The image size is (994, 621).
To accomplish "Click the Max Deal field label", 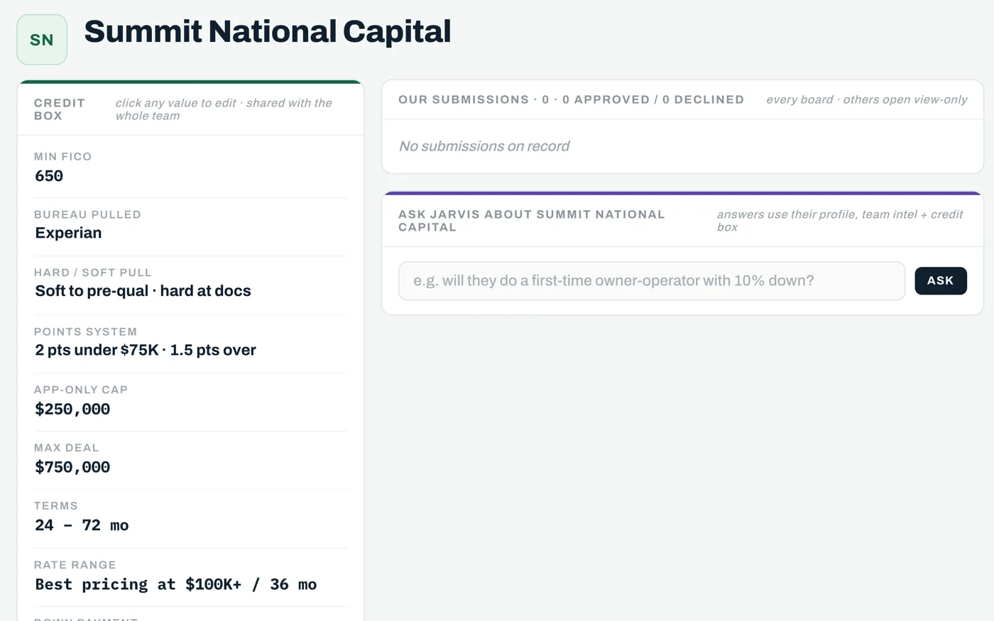I will click(x=67, y=448).
